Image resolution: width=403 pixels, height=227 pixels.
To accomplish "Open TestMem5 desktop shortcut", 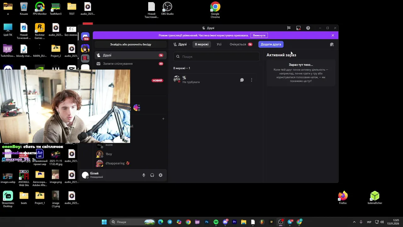I will click(56, 9).
